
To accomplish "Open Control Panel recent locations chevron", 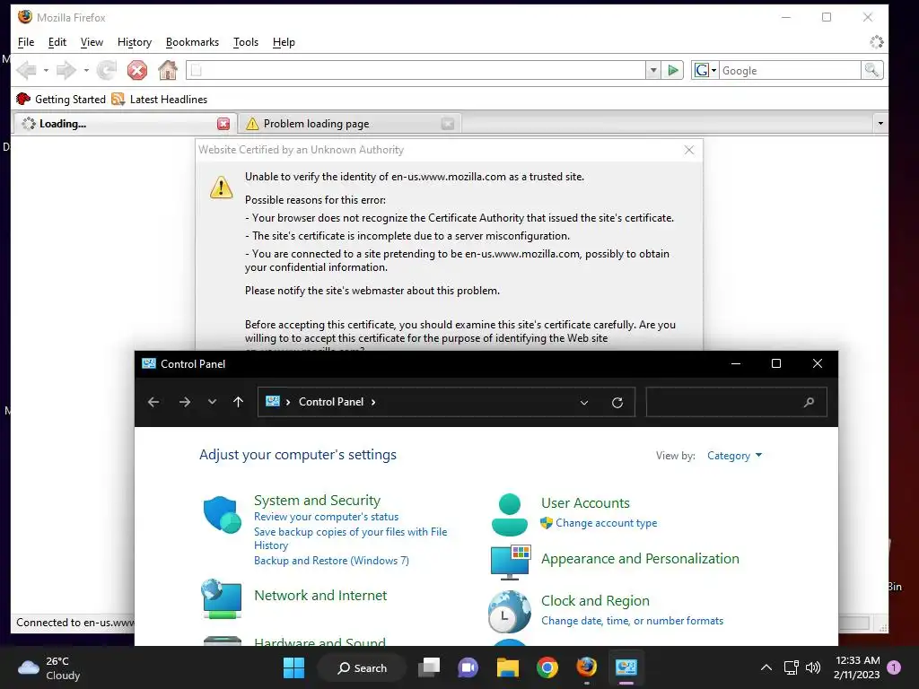I will coord(212,402).
